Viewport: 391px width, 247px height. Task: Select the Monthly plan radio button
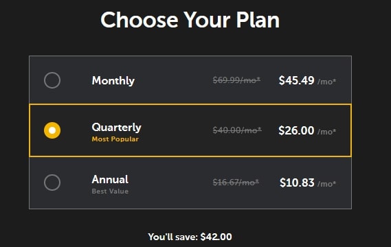52,80
